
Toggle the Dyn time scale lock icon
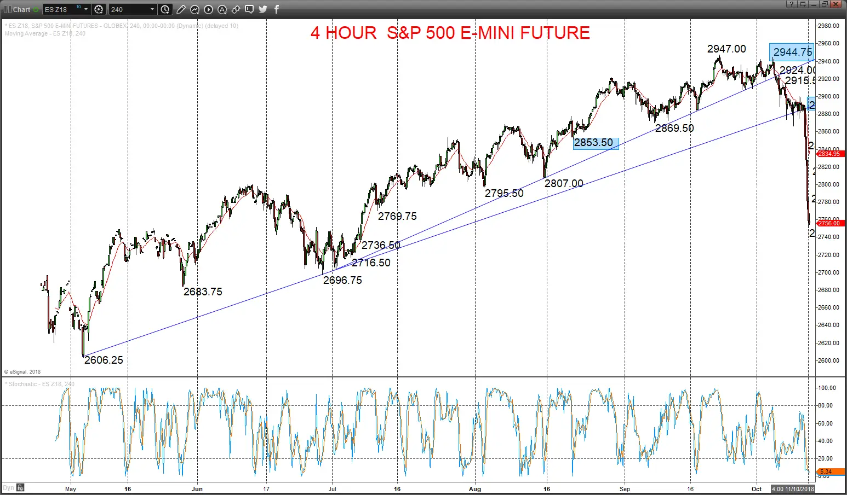tap(20, 487)
